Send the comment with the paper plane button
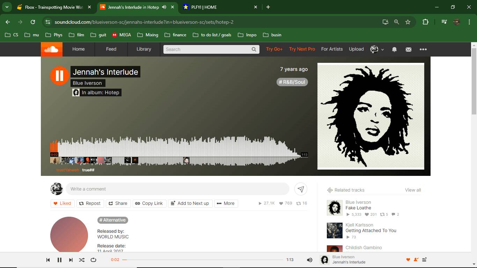 (301, 189)
